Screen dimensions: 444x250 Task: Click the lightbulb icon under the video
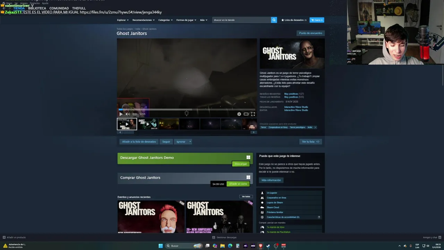[x=187, y=113]
